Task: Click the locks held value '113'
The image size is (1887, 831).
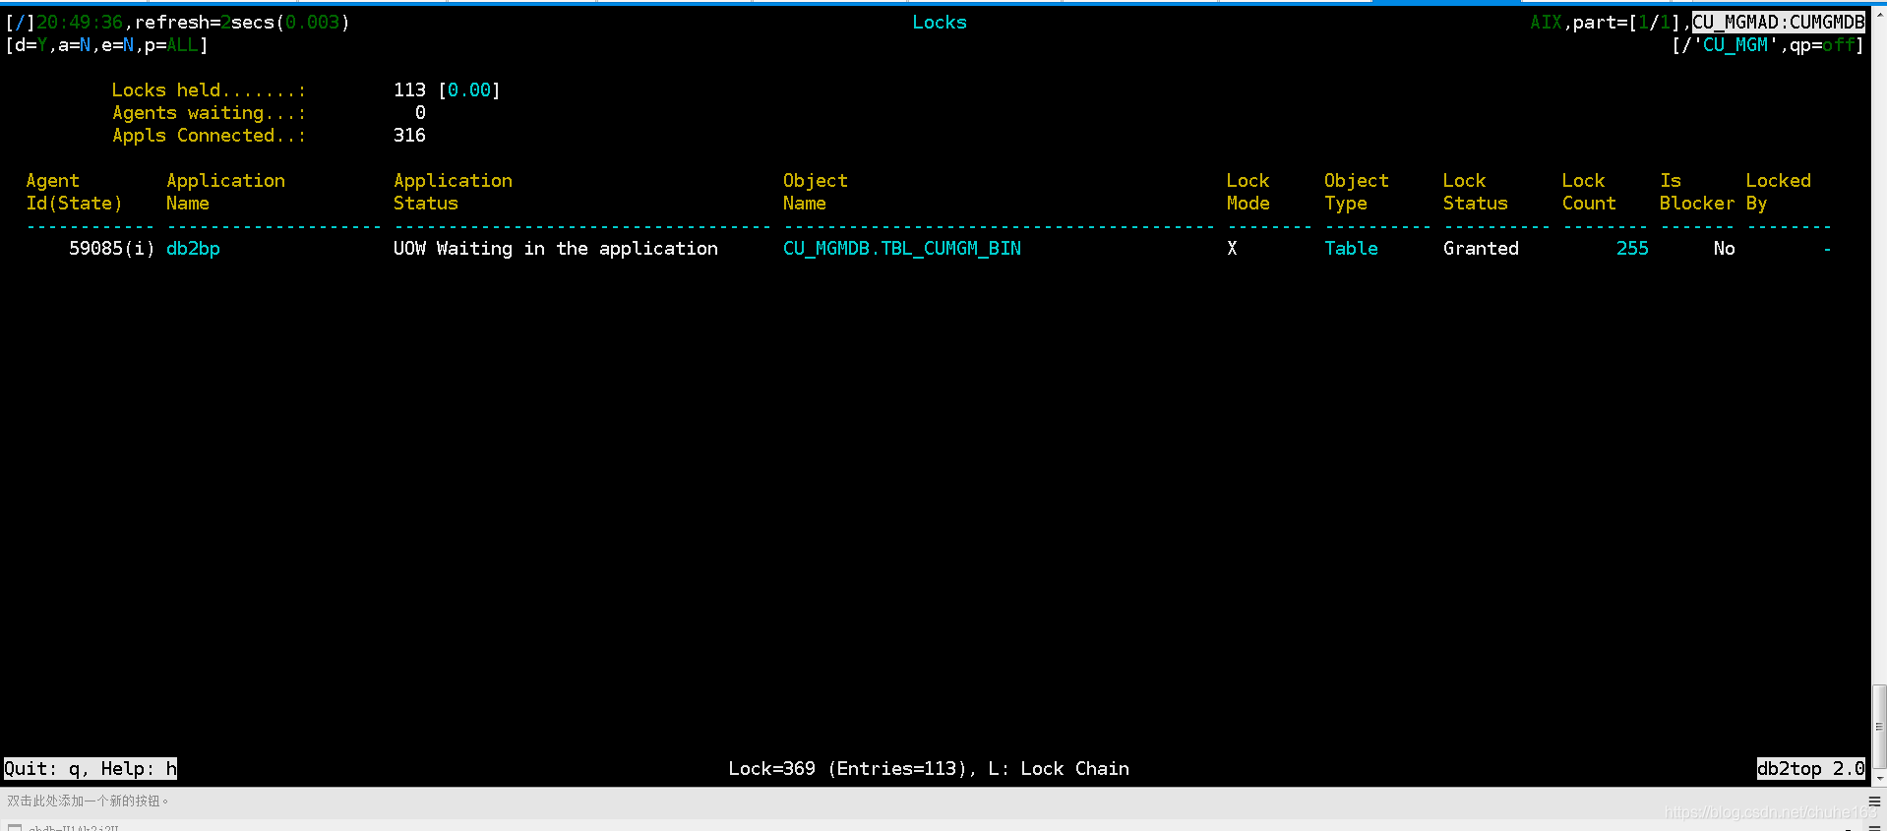Action: [x=409, y=90]
